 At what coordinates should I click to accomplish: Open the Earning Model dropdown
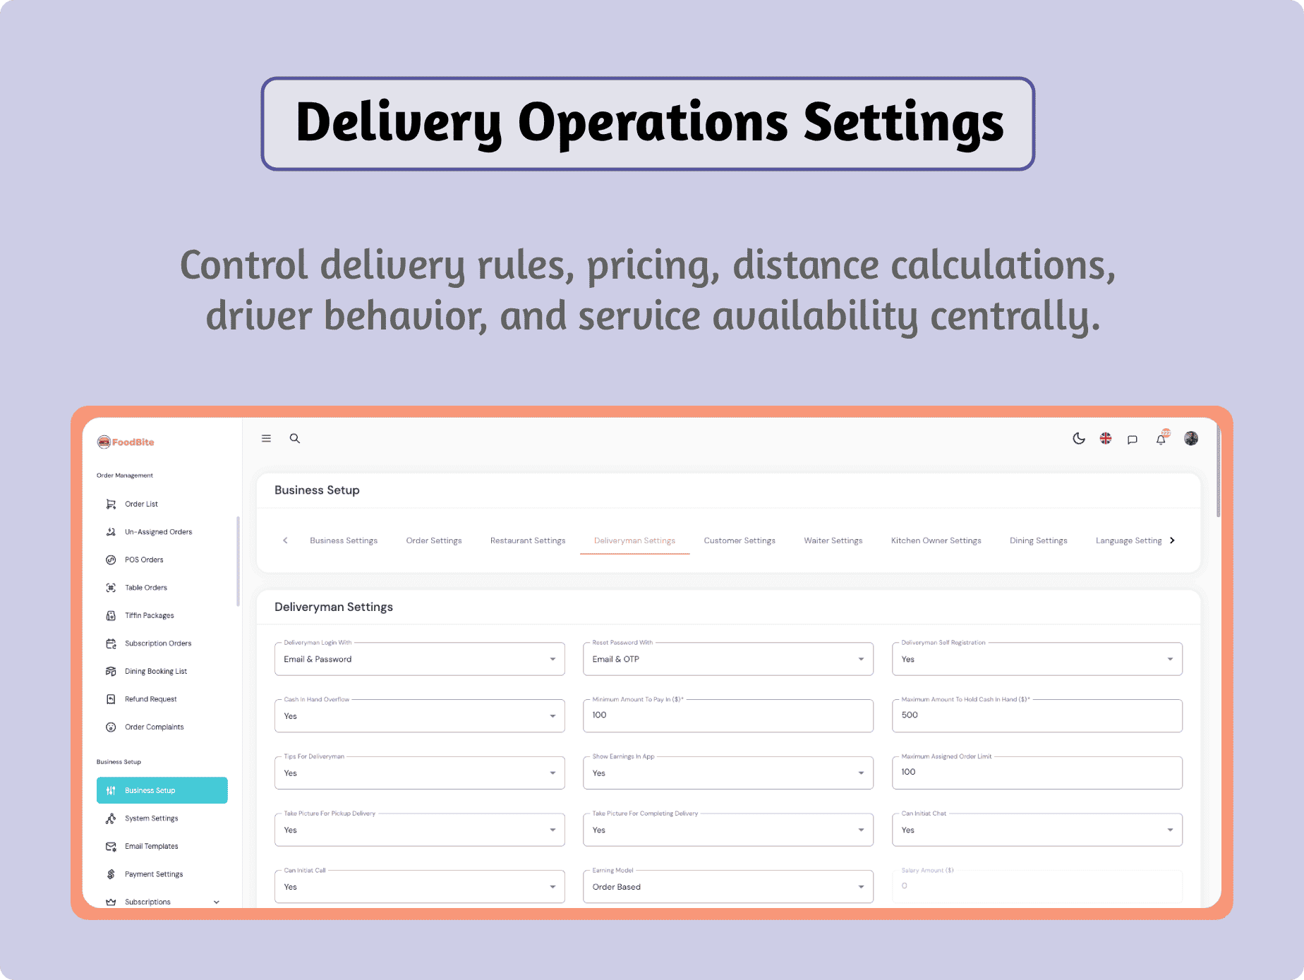pos(728,887)
